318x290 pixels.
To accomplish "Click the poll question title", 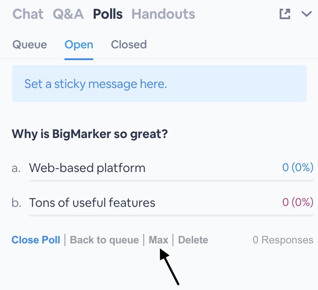I will [90, 134].
